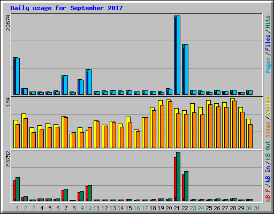Screen dimensions: 274x214
Task: Click the middle chart maximum value 184
Action: click(x=8, y=102)
